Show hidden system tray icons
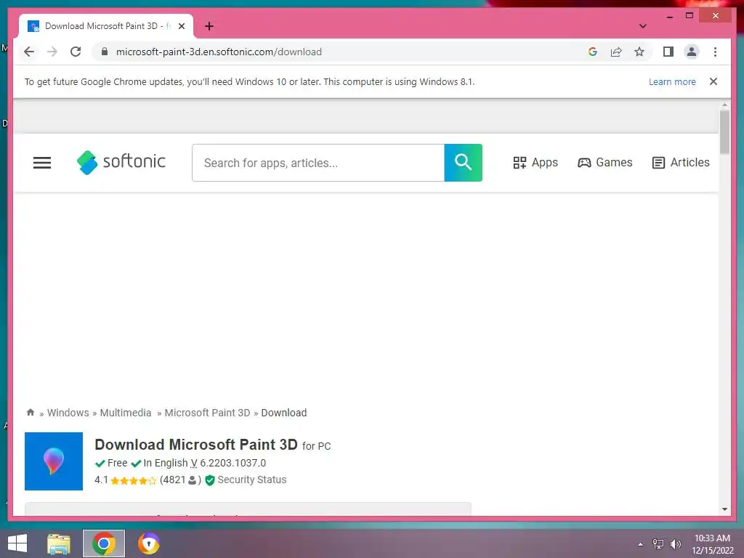 click(x=641, y=544)
